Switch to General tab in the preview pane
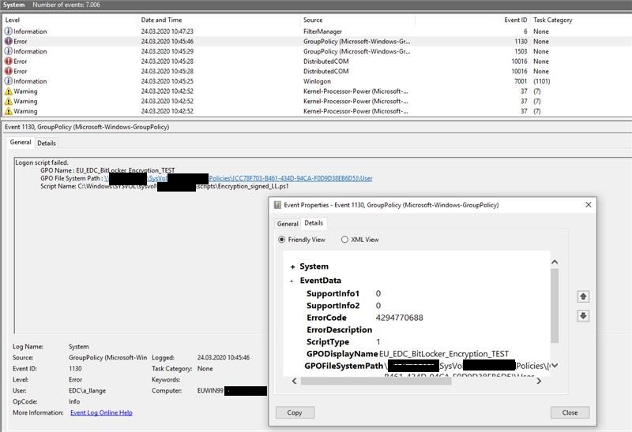This screenshot has width=632, height=432. pyautogui.click(x=21, y=142)
